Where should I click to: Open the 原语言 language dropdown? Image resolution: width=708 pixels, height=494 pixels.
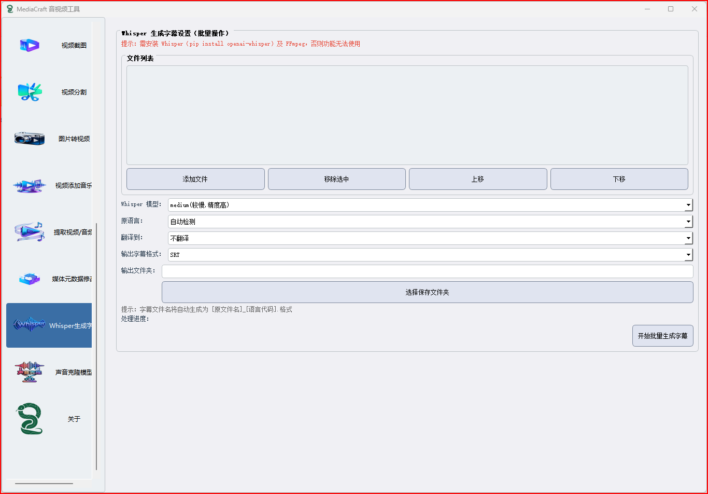coord(430,222)
